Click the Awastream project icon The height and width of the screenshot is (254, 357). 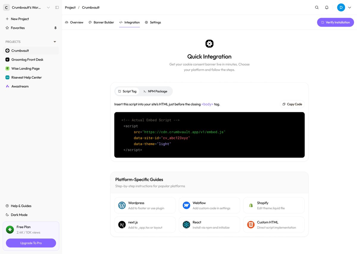point(7,86)
